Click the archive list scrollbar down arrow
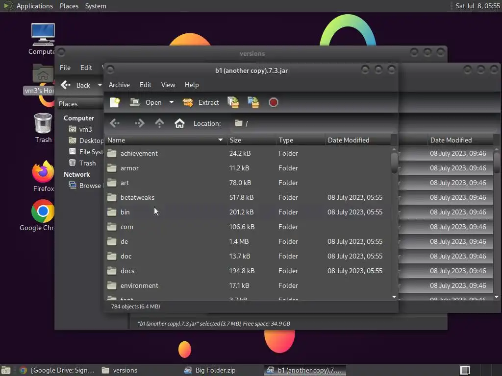The image size is (502, 376). pos(394,297)
